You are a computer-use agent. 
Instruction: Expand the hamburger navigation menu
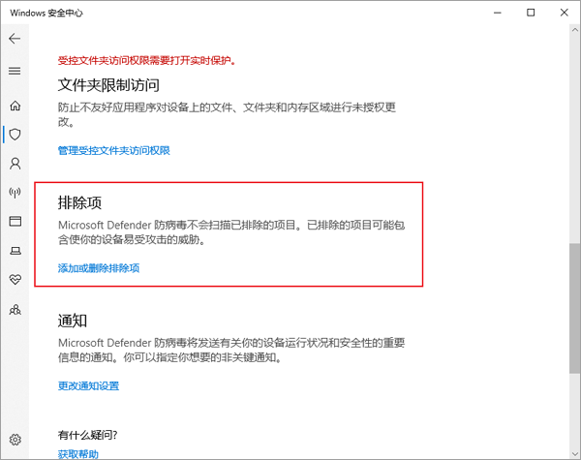(15, 71)
